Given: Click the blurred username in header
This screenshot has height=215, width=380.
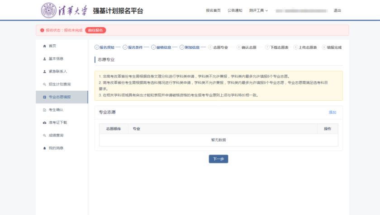Looking at the screenshot, I should pos(301,11).
